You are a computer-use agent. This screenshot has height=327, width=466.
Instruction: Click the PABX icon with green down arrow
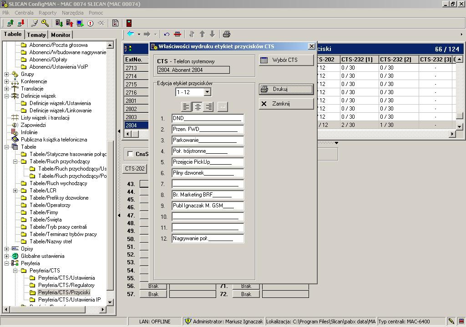(59, 23)
